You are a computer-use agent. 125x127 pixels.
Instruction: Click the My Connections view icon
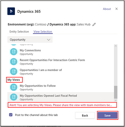[x=14, y=52]
